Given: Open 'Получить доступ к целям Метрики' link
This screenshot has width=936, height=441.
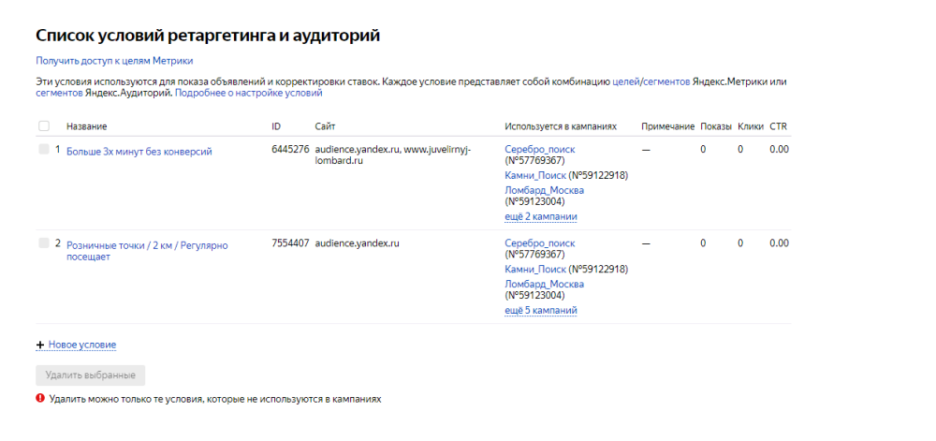Looking at the screenshot, I should [113, 61].
